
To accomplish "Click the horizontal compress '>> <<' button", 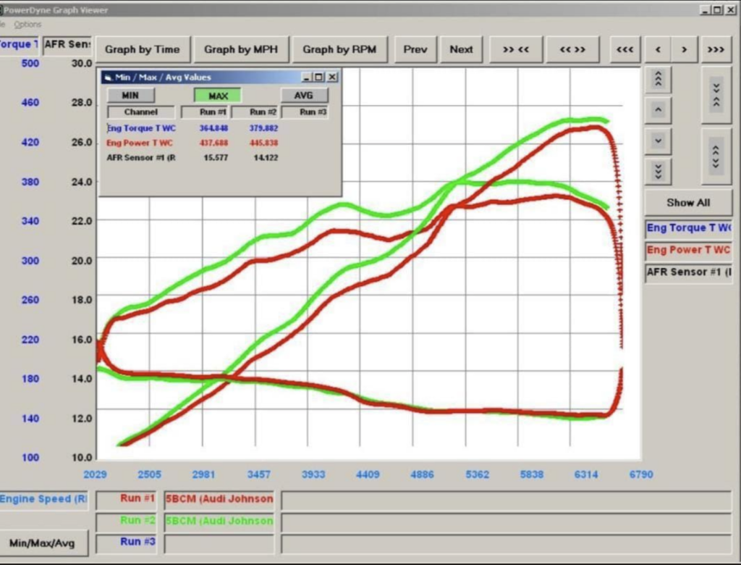I will (x=516, y=49).
